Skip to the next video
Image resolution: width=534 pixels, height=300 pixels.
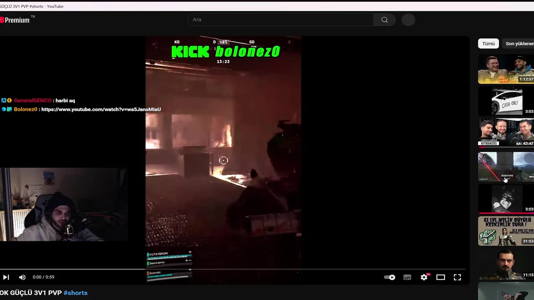tap(6, 277)
